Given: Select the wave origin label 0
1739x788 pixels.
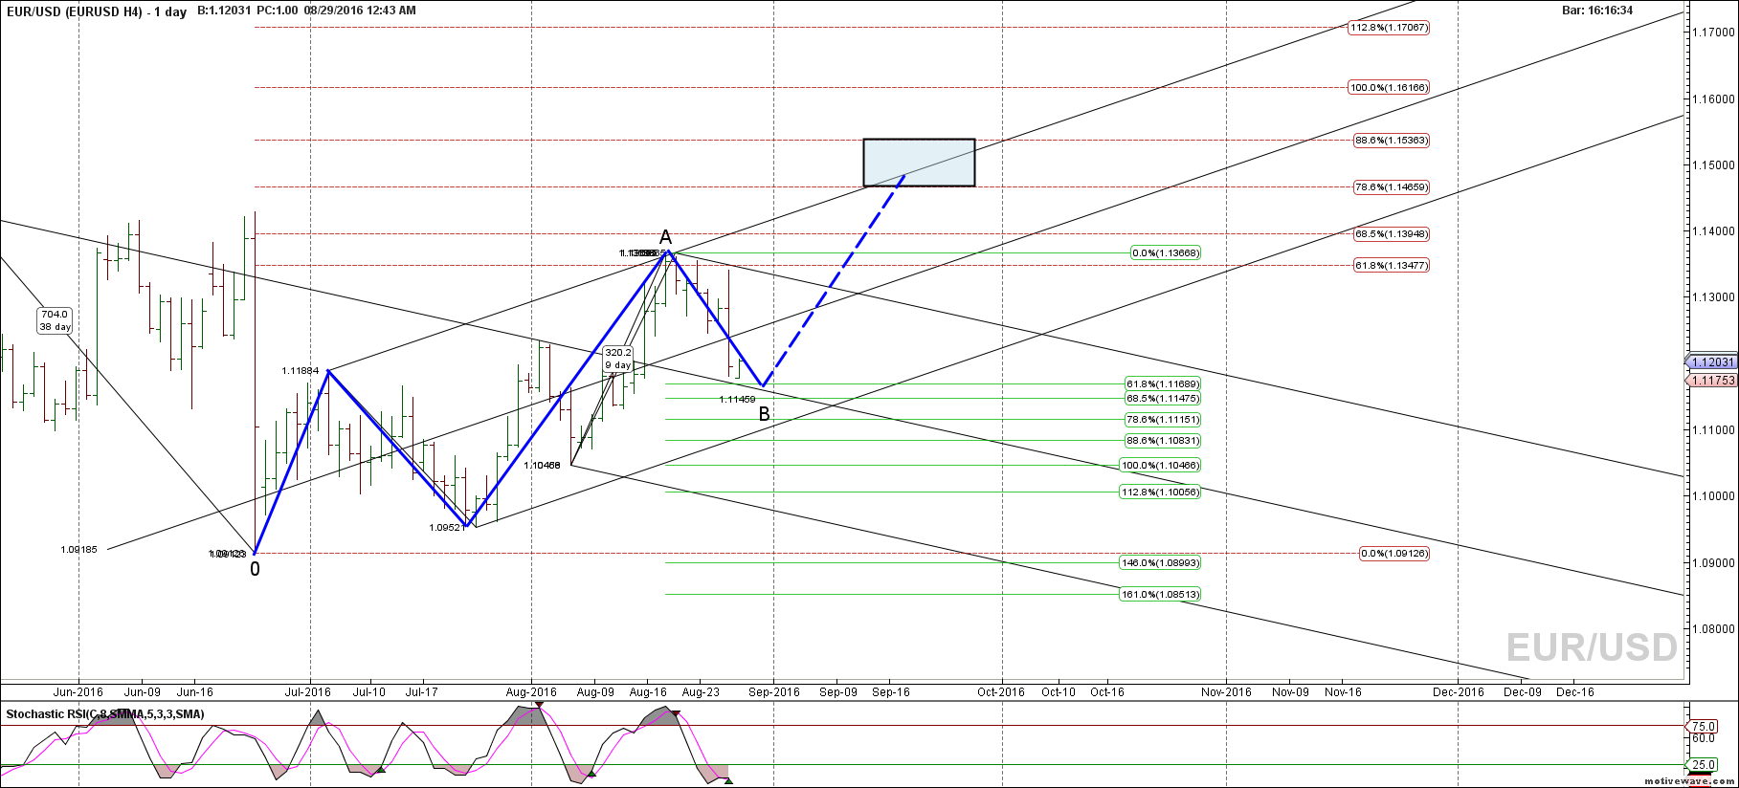Looking at the screenshot, I should pyautogui.click(x=255, y=569).
